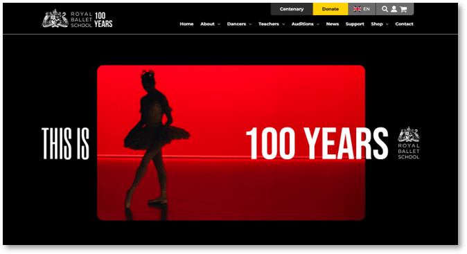Open the About menu item
The image size is (467, 254).
click(207, 24)
